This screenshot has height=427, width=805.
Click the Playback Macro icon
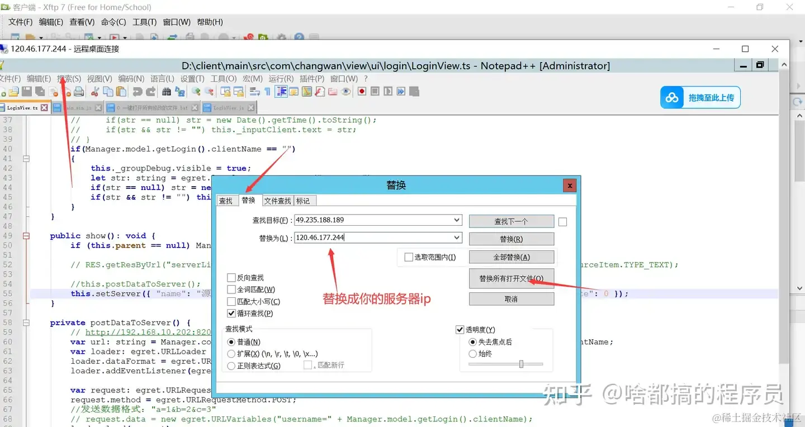388,92
